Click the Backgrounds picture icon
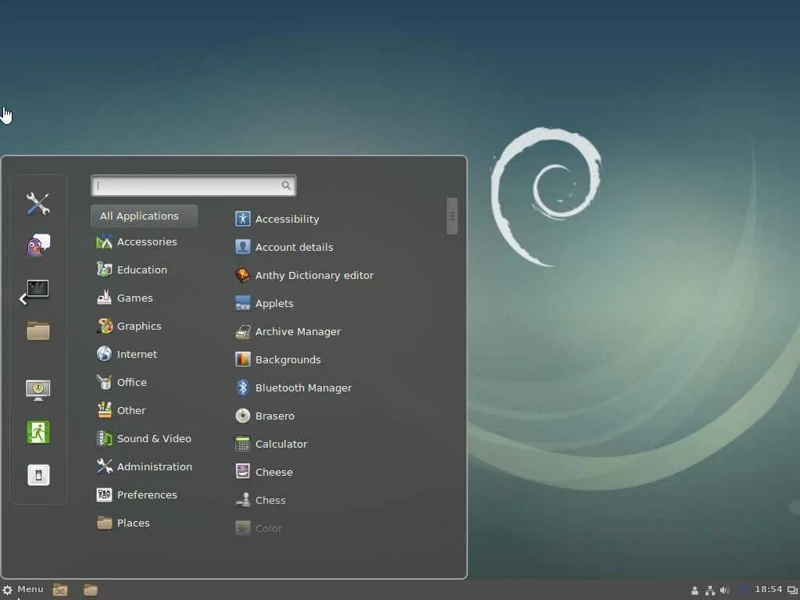Screen dimensions: 800x600 pos(243,359)
